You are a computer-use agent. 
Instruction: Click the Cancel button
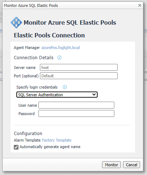[131, 165]
